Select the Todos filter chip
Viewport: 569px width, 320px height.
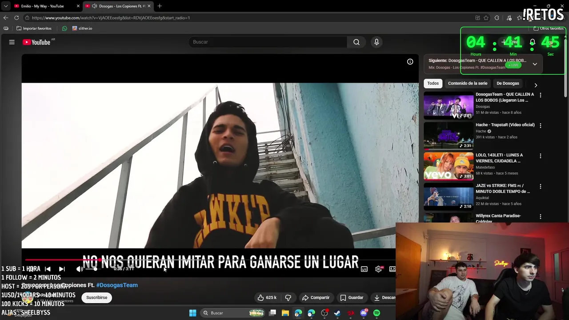[x=433, y=83]
